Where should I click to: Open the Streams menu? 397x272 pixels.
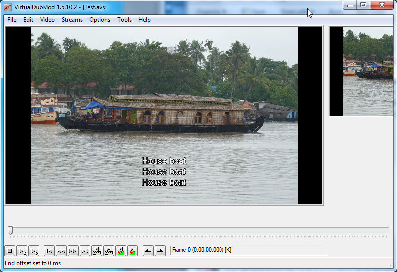72,20
